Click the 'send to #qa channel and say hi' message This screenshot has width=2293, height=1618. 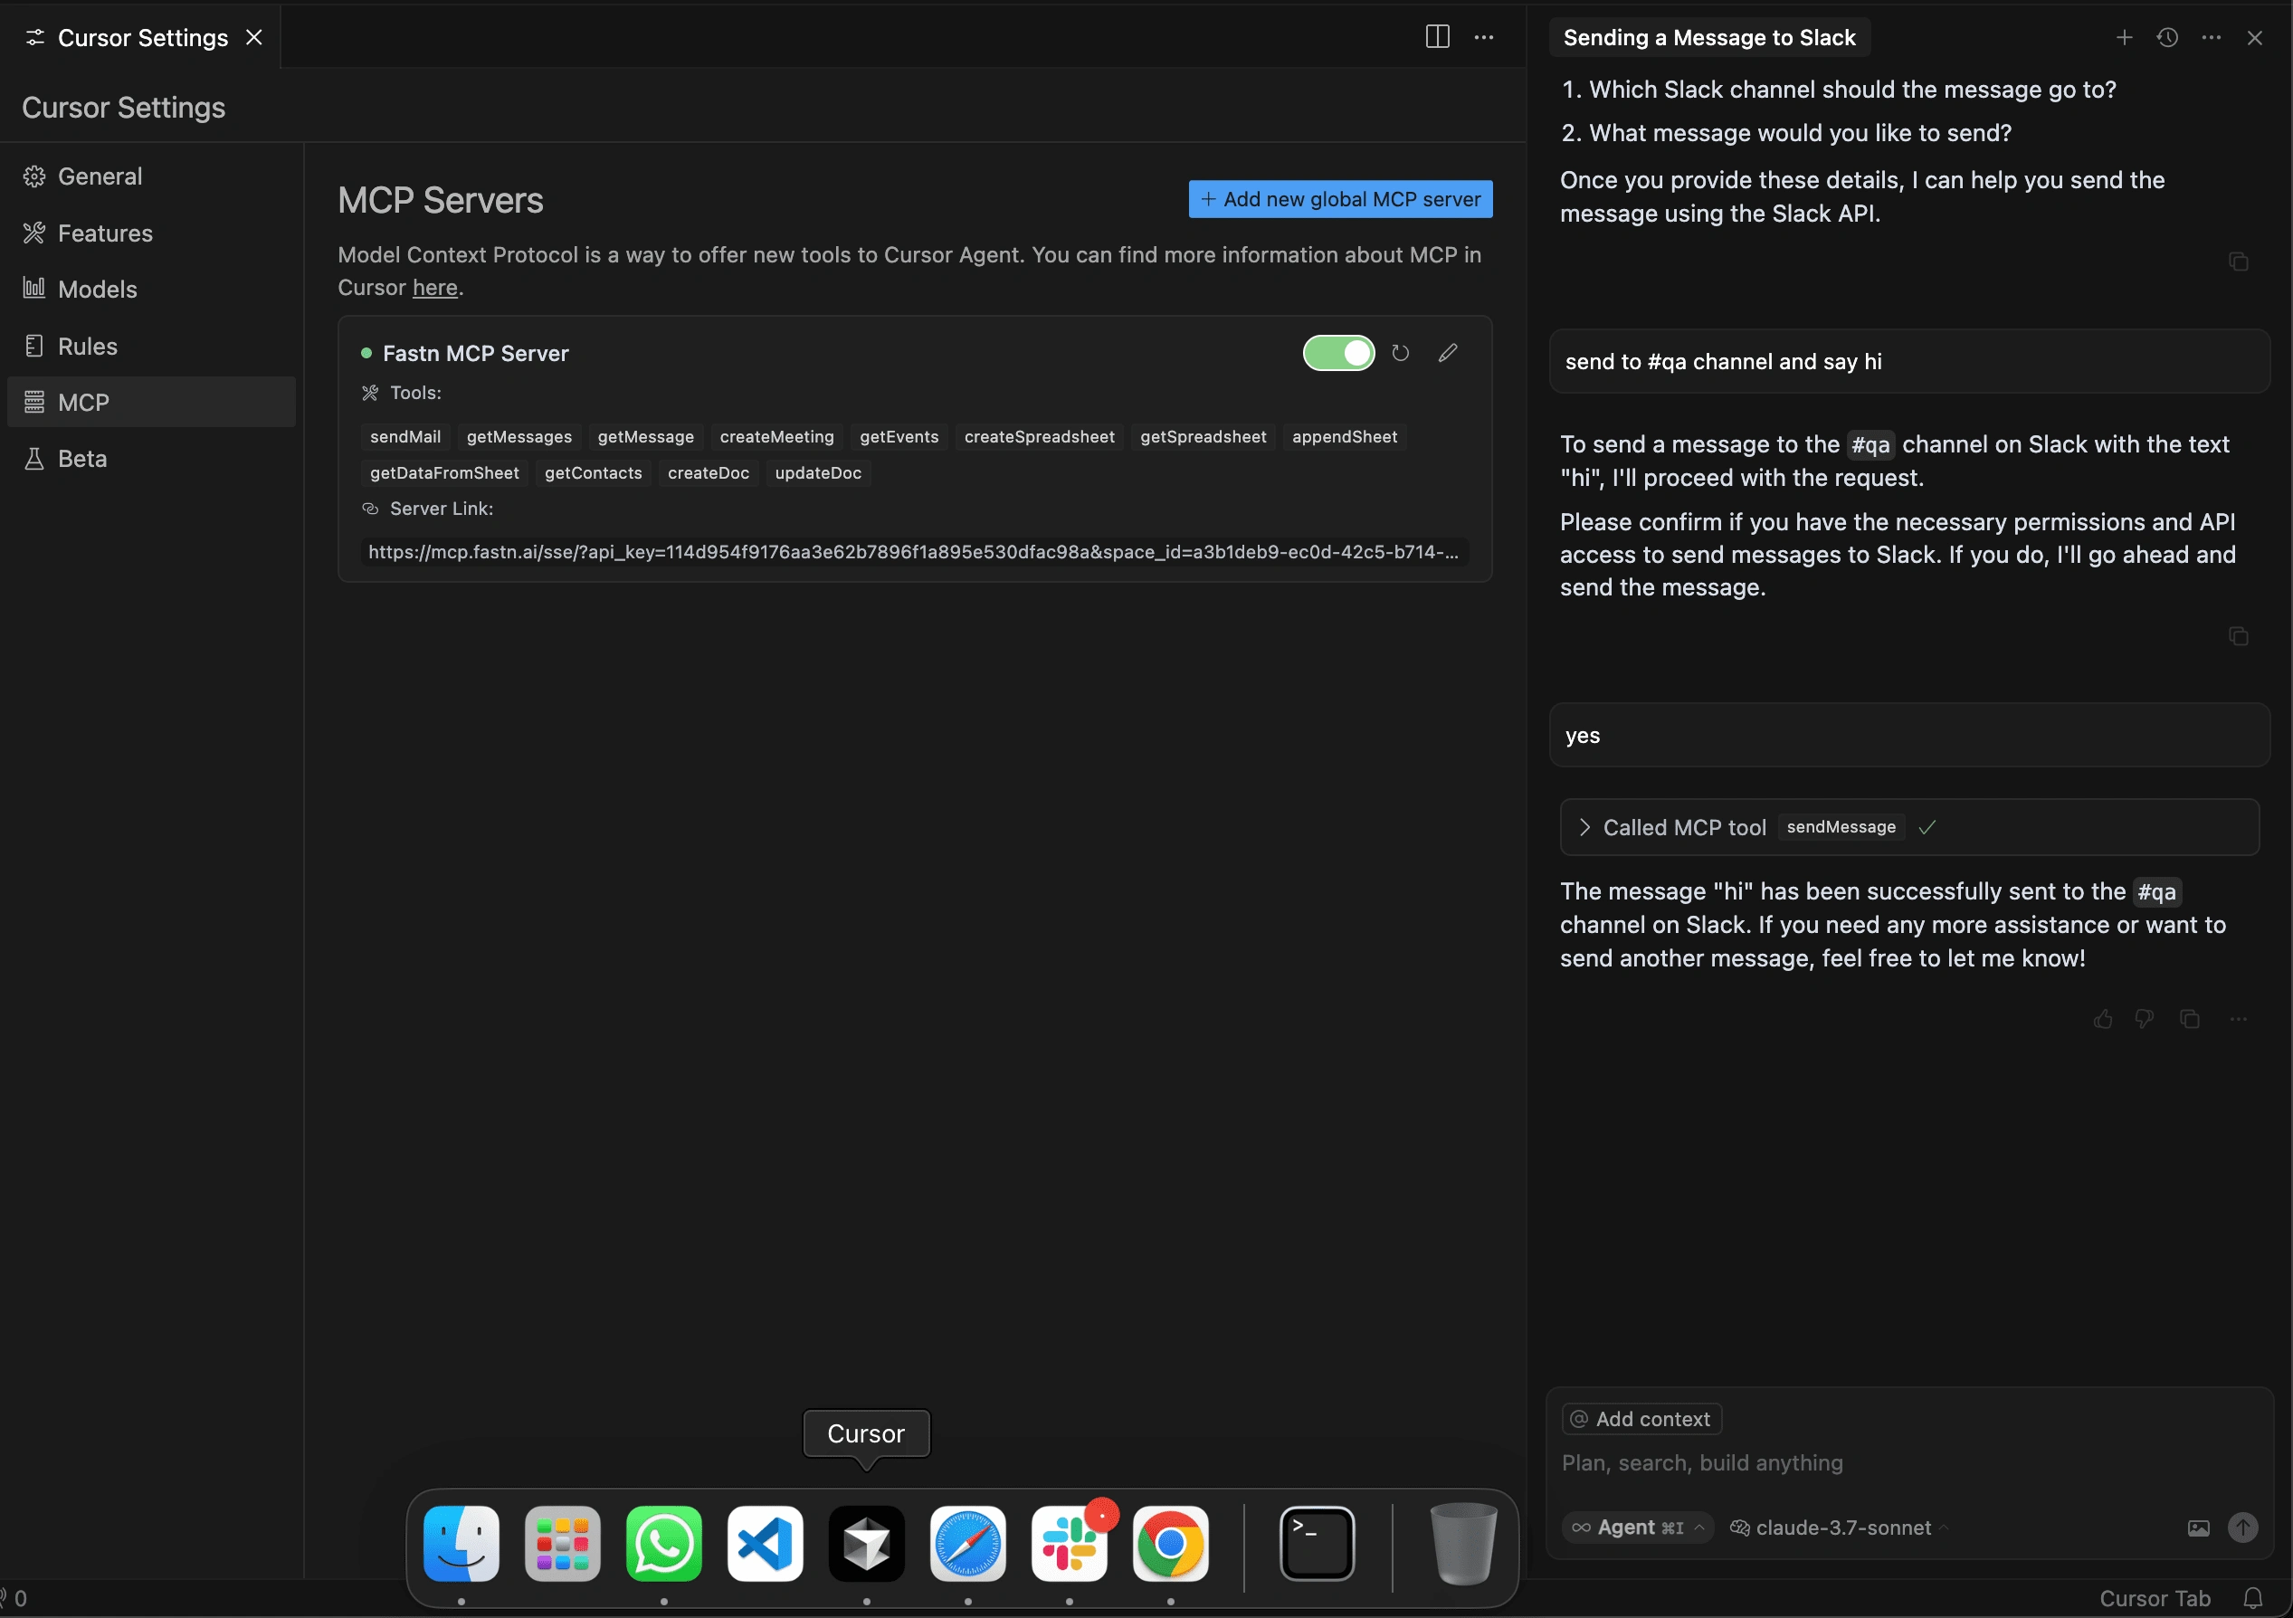pos(1909,362)
